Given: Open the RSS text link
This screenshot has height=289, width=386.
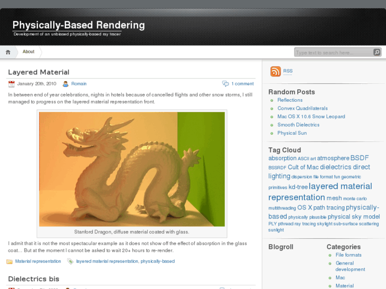Looking at the screenshot, I should [x=288, y=71].
